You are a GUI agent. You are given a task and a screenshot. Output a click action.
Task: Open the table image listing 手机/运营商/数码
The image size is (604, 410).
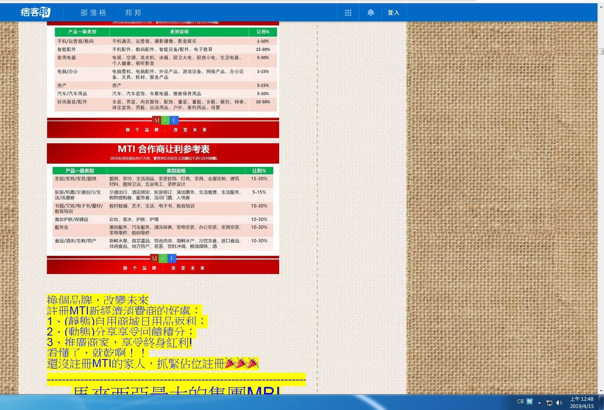coord(163,80)
